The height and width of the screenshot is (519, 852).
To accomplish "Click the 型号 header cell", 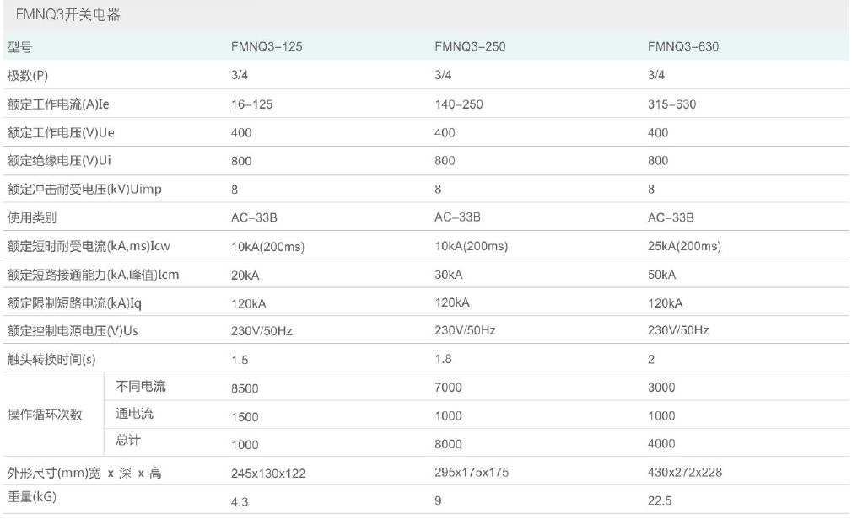I will 19,47.
